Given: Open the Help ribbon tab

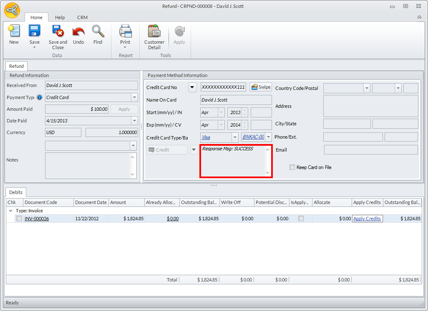Looking at the screenshot, I should click(x=60, y=17).
